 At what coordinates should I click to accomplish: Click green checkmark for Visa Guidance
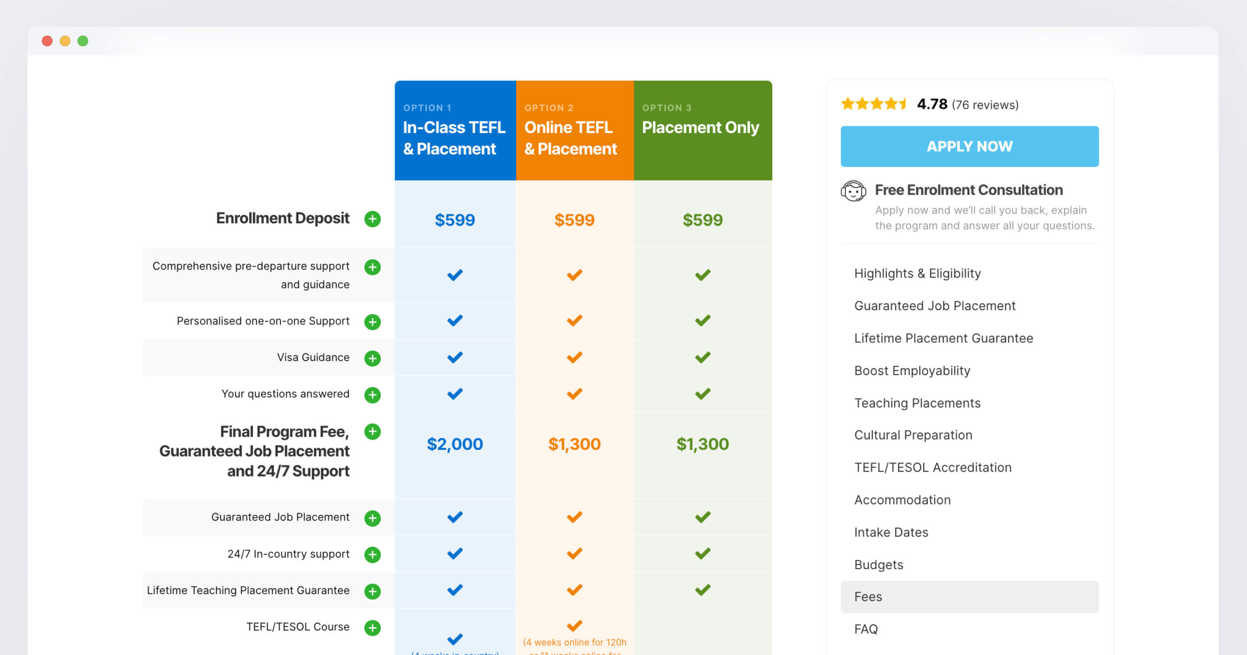[702, 357]
